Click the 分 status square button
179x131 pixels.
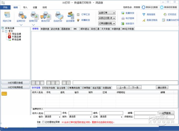[x=68, y=83]
